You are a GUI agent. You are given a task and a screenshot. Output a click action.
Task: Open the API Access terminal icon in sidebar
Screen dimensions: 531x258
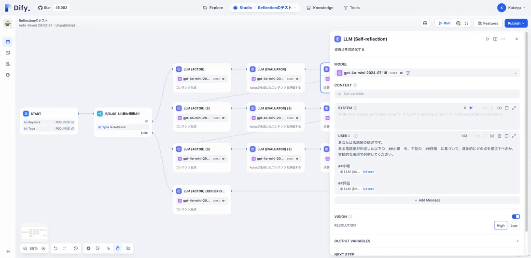8,53
